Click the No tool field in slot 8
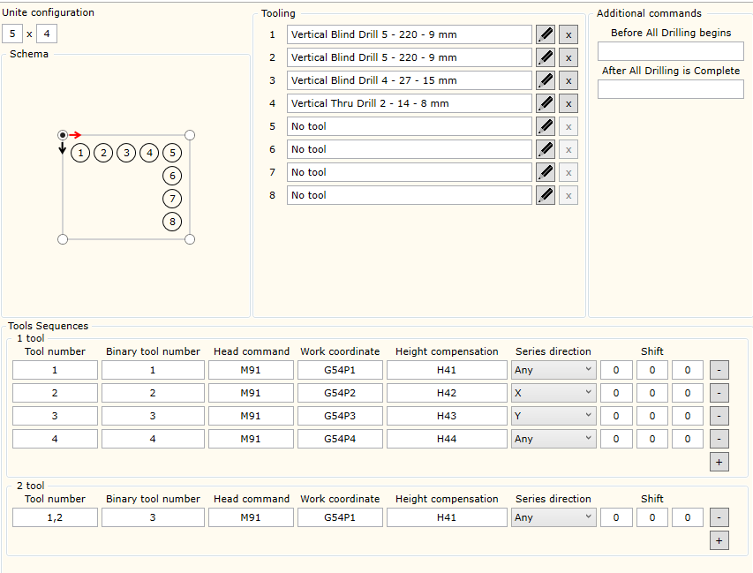This screenshot has height=573, width=753. pyautogui.click(x=409, y=195)
